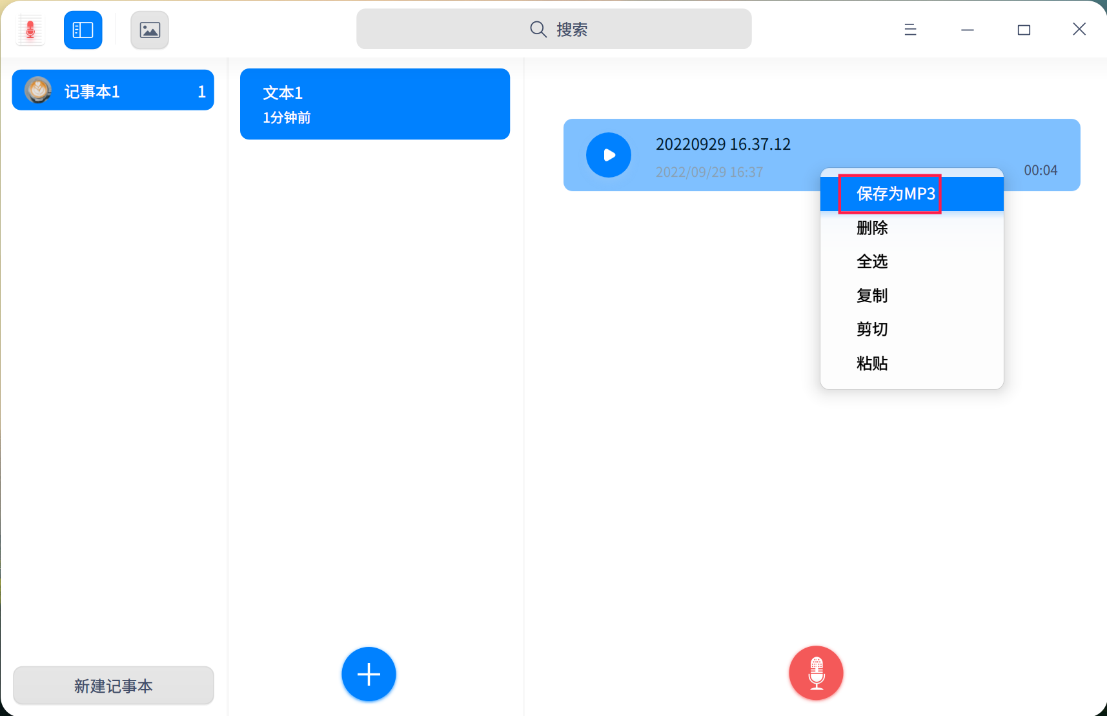Select 全选 in the context menu
This screenshot has width=1107, height=716.
(x=872, y=261)
